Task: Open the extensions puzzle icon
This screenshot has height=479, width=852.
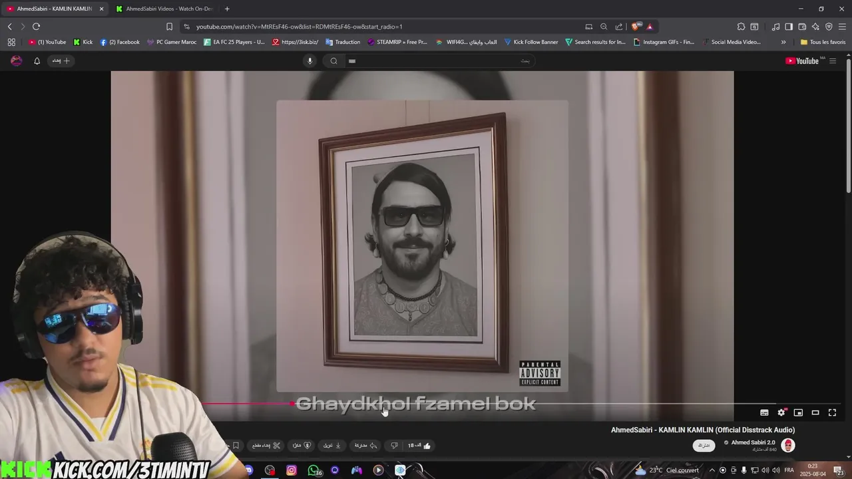Action: pos(741,27)
